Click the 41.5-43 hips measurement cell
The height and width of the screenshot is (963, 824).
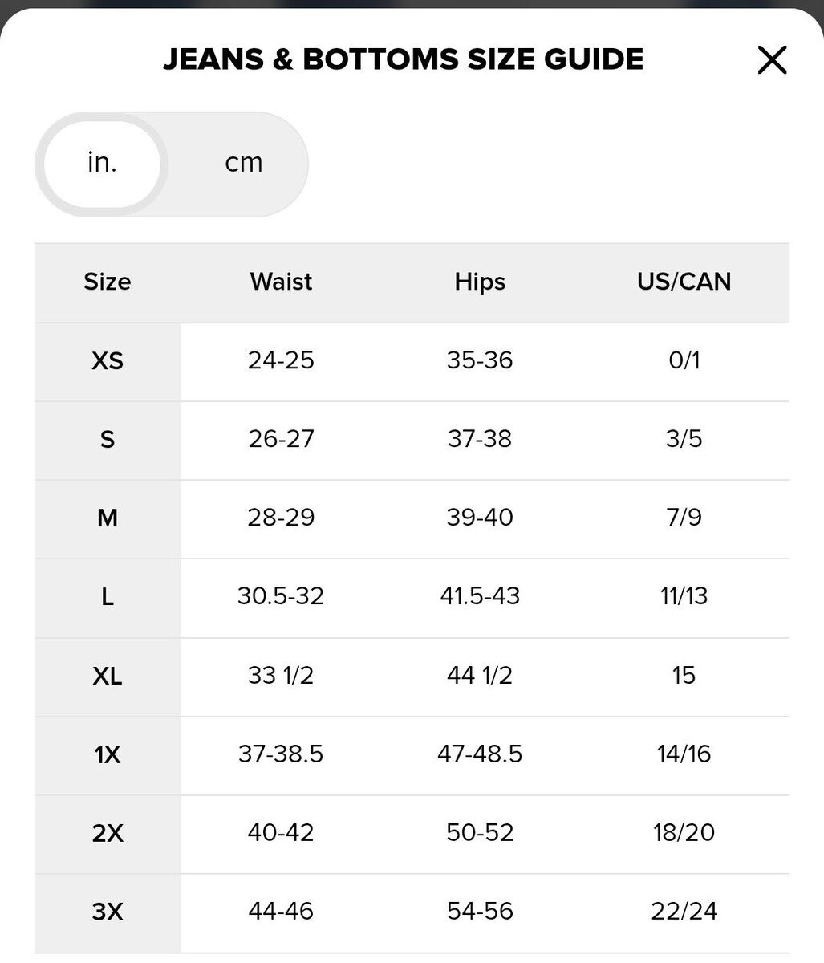[x=480, y=596]
